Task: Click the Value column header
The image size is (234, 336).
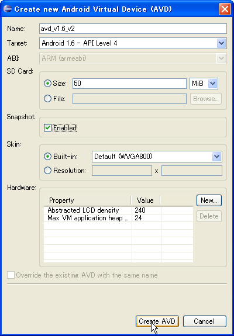Action: 146,200
